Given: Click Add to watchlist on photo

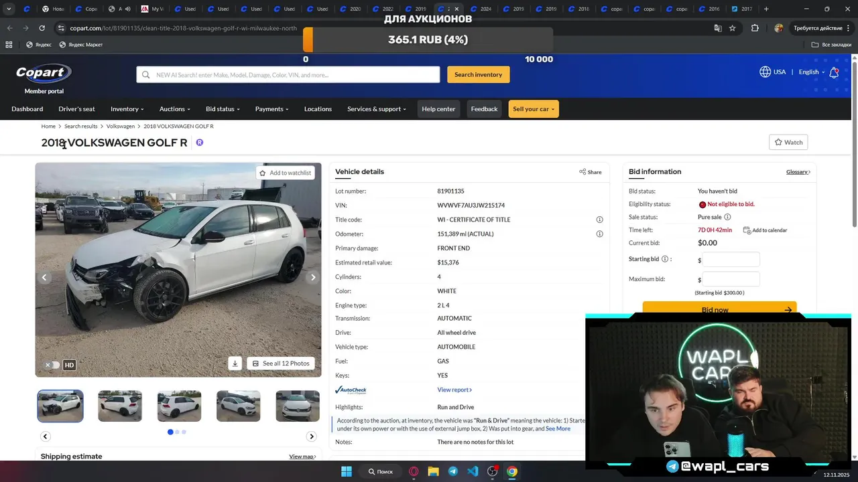Looking at the screenshot, I should [285, 173].
